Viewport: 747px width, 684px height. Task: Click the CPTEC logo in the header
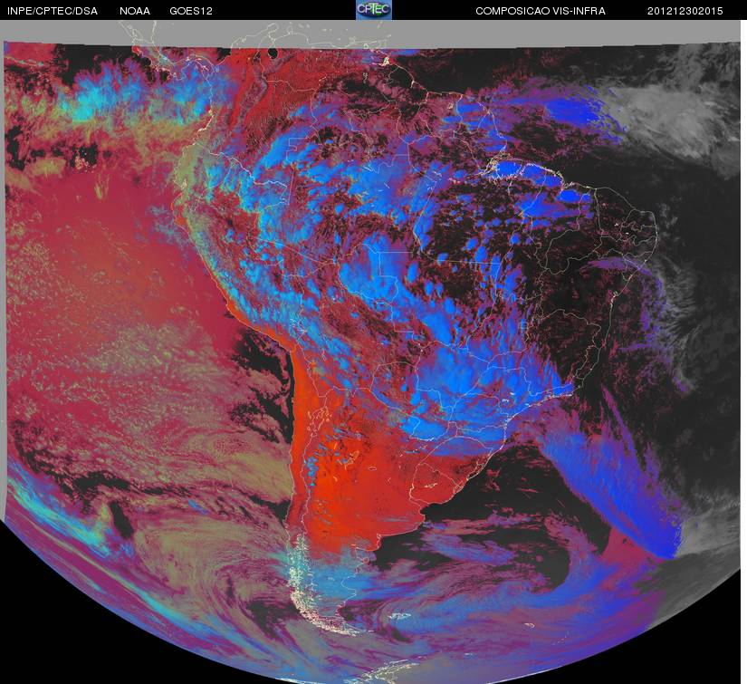374,10
